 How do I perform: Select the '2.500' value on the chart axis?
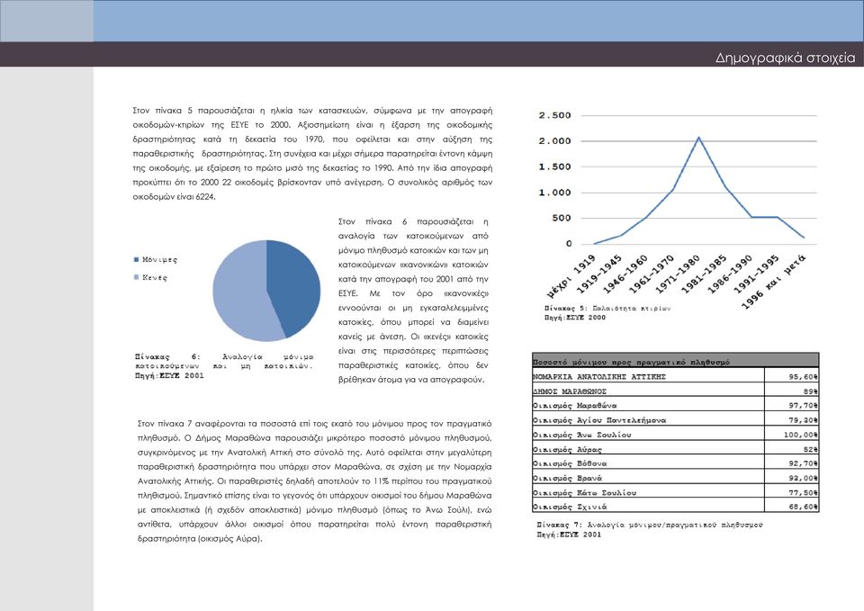[555, 115]
